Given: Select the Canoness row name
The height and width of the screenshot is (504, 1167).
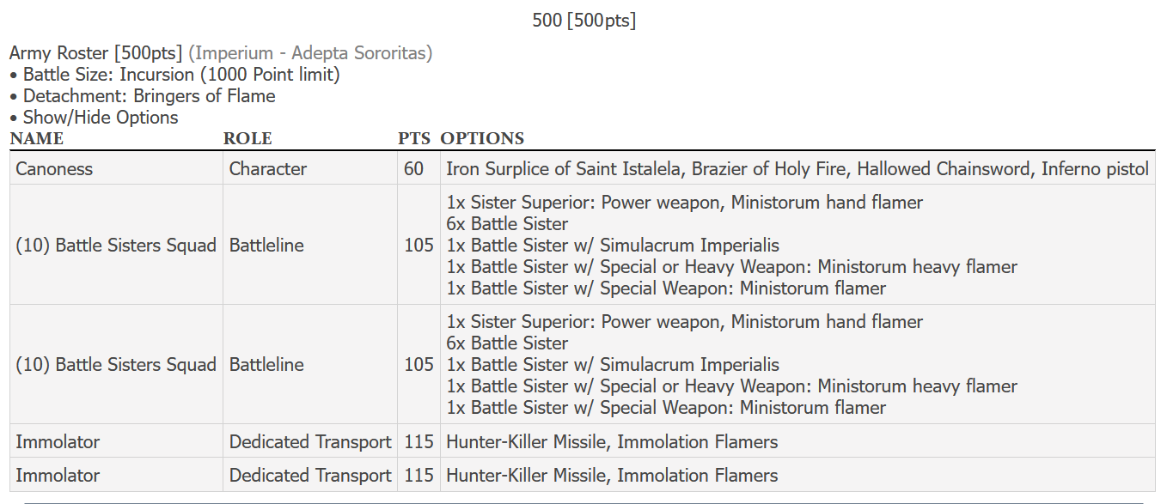Looking at the screenshot, I should (x=54, y=168).
